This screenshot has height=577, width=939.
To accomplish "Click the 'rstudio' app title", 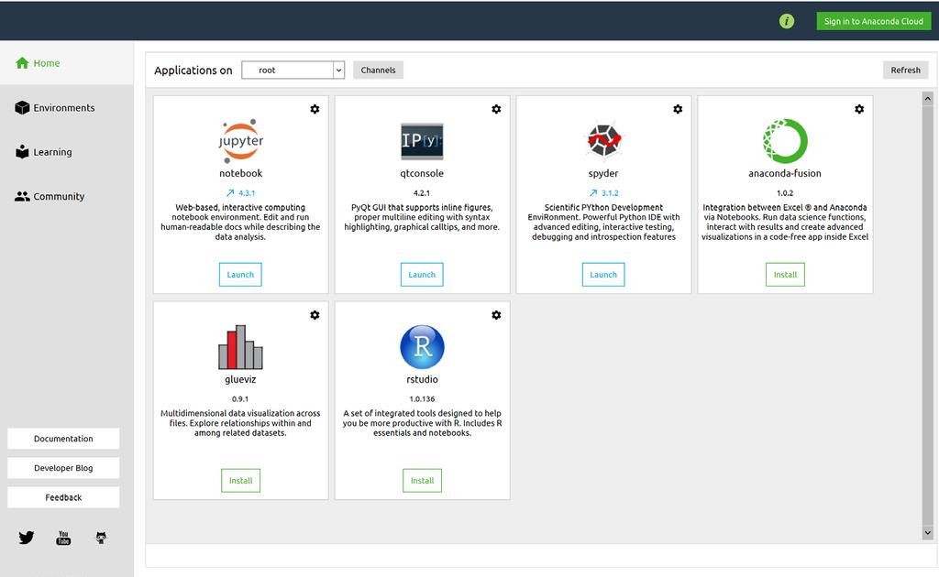I will coord(422,379).
